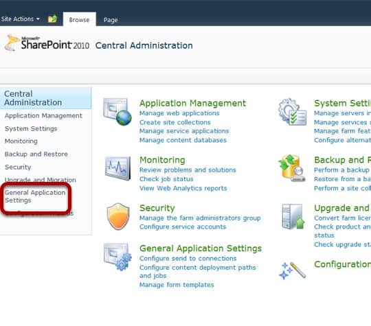This screenshot has height=326, width=371.
Task: Open General Application Settings in the sidebar
Action: (x=35, y=196)
